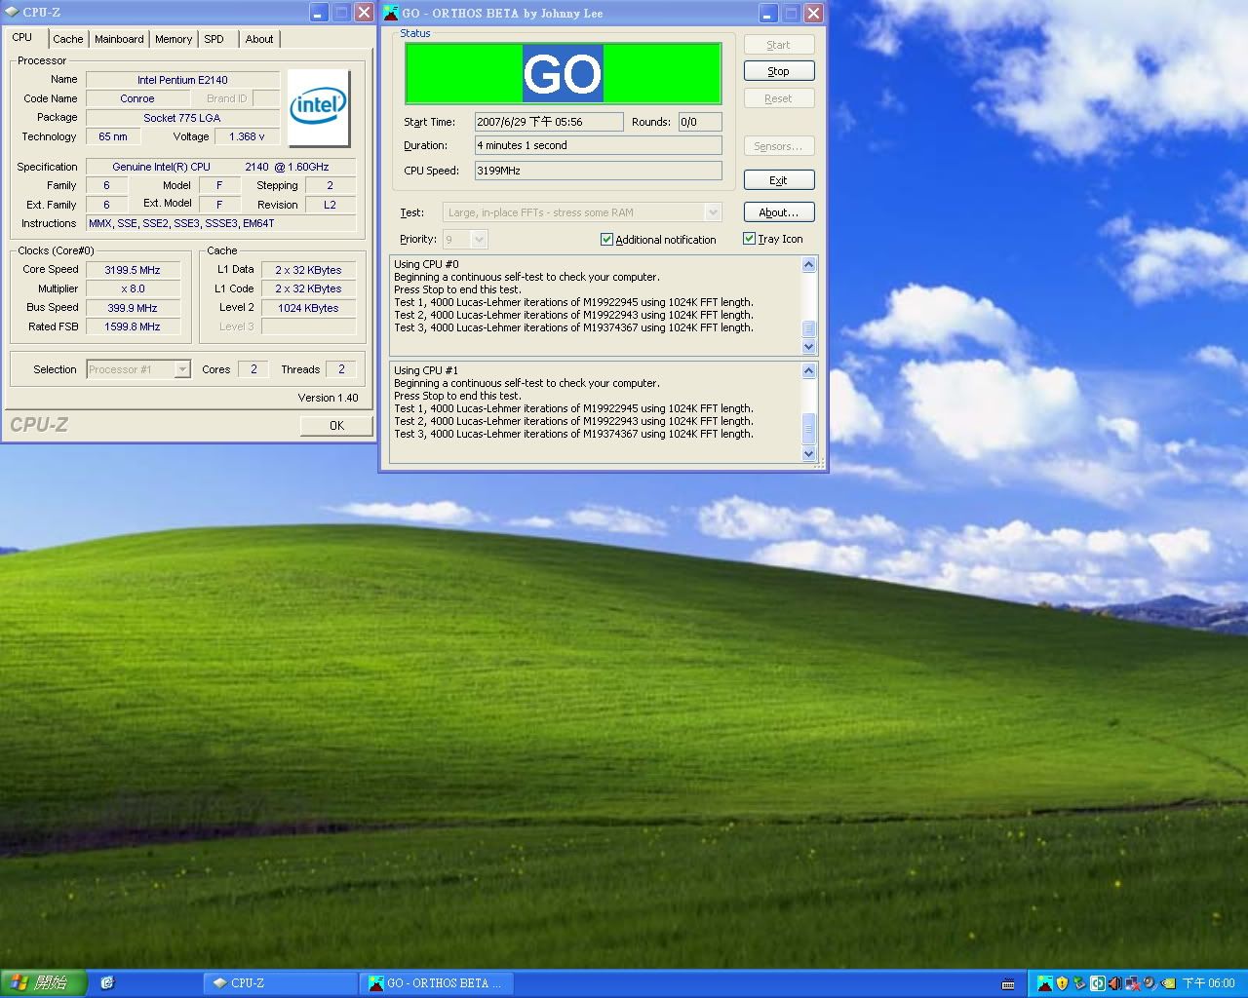Viewport: 1248px width, 998px height.
Task: Click the disconnected network tray icon
Action: coord(1132,983)
